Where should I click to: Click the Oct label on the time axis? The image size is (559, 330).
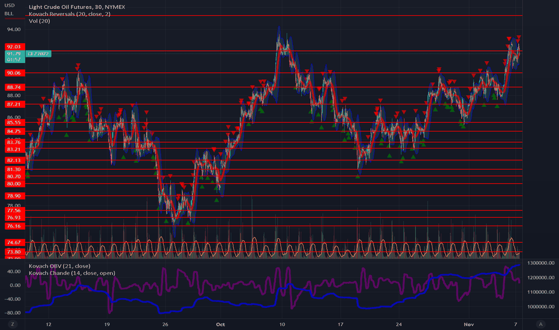tap(220, 324)
